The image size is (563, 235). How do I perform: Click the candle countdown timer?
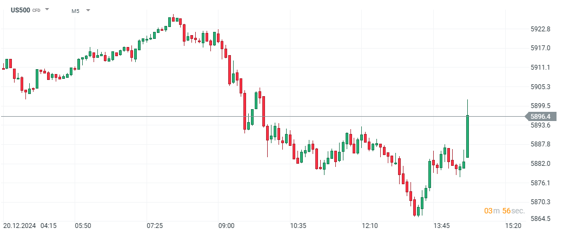(x=504, y=211)
